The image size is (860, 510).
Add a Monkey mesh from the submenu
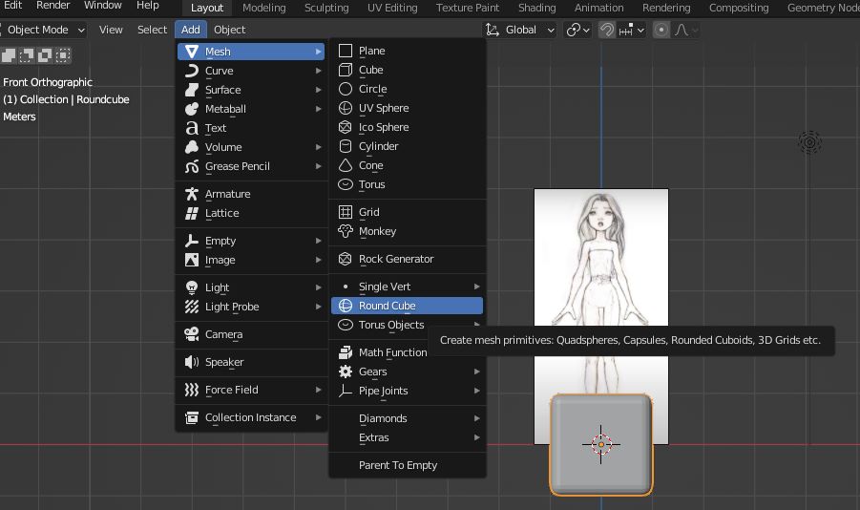pyautogui.click(x=377, y=231)
